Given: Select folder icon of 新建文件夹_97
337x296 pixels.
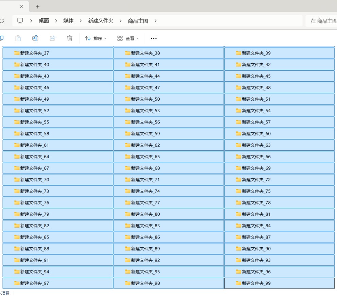Looking at the screenshot, I should point(17,283).
